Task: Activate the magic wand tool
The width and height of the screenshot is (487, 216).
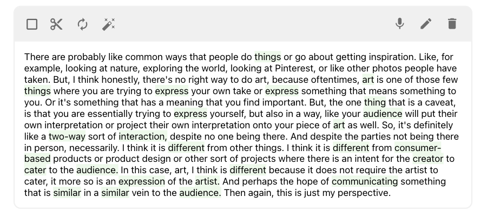Action: tap(108, 24)
